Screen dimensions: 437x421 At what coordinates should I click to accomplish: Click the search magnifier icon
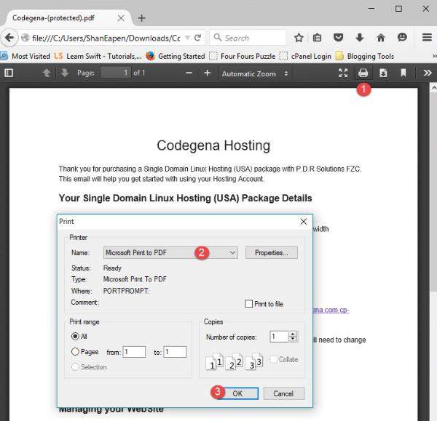(x=217, y=37)
